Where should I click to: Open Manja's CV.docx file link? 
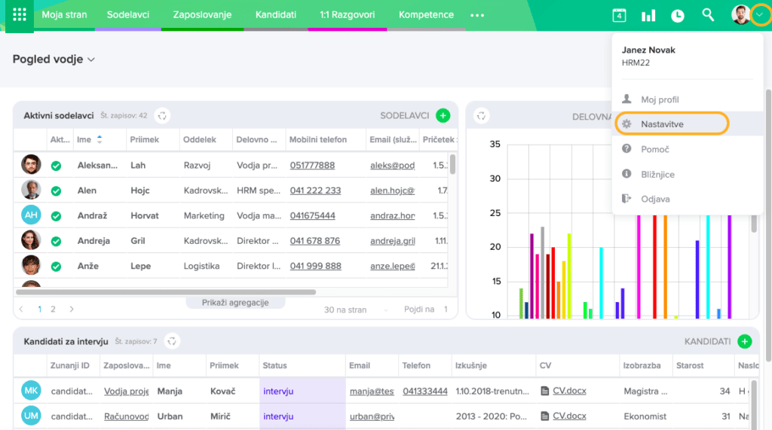(569, 391)
